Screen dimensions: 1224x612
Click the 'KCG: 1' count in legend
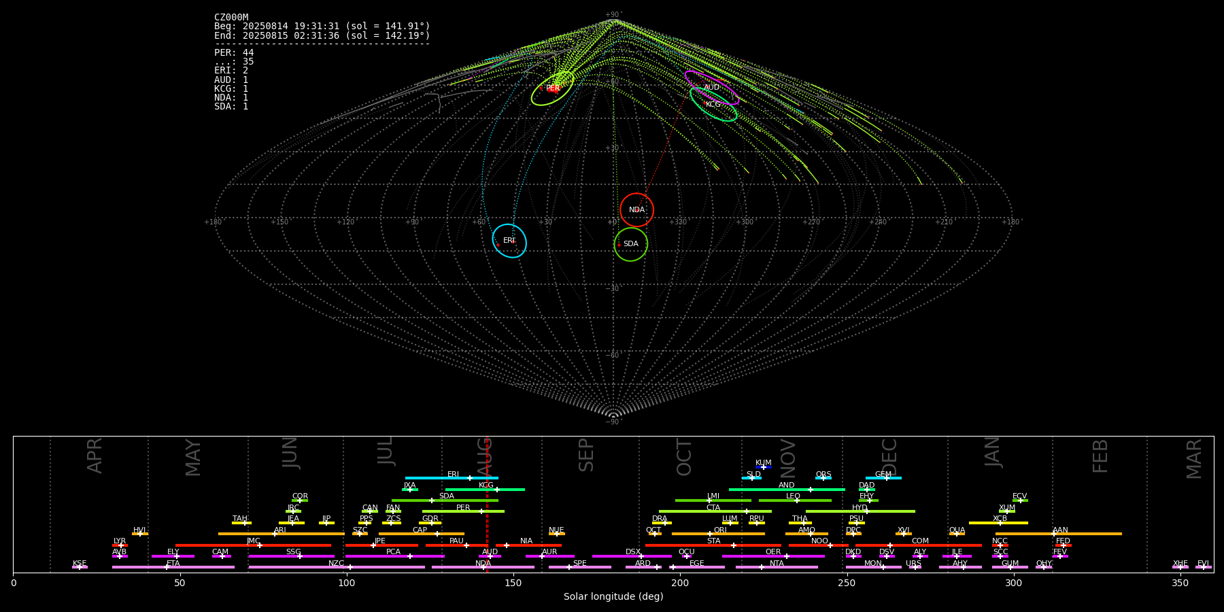(x=231, y=89)
